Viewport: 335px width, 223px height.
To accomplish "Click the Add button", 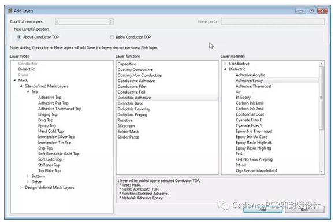I will (x=263, y=209).
